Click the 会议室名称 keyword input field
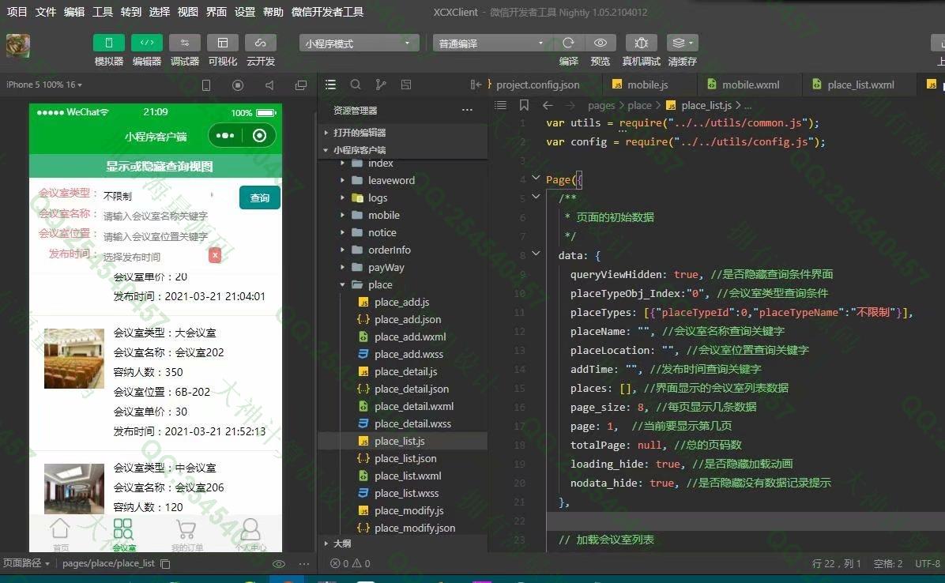 coord(156,216)
